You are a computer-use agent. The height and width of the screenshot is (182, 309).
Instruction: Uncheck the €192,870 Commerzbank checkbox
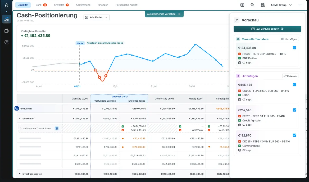tap(294, 135)
